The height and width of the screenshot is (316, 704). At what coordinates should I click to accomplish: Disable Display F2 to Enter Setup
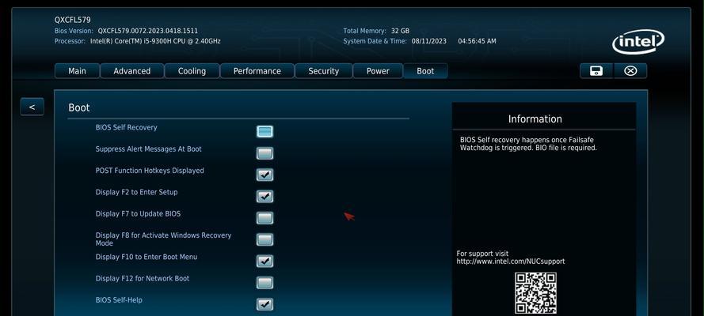click(x=264, y=196)
